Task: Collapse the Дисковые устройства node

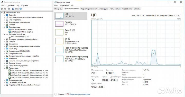Action: click(x=4, y=34)
